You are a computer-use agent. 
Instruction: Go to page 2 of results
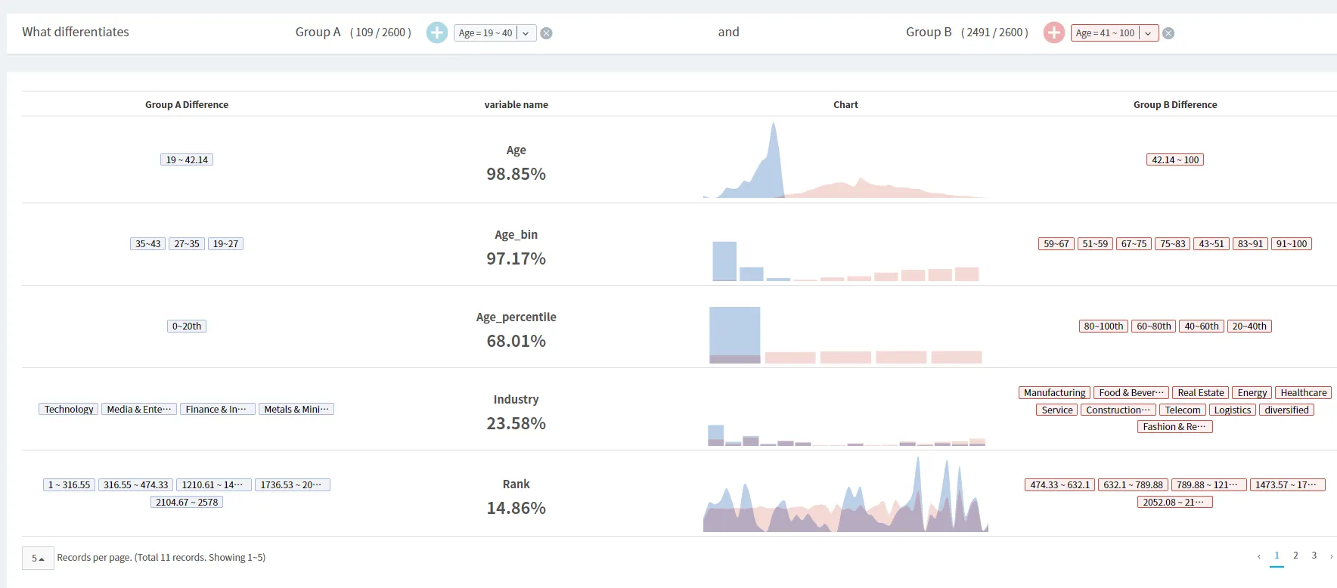[x=1295, y=556]
